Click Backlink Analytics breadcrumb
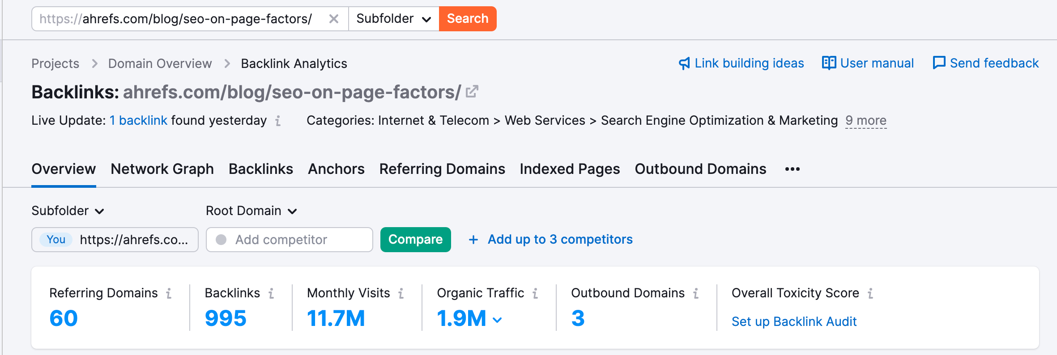 coord(294,63)
